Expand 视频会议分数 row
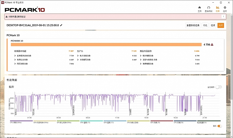 [15, 60]
